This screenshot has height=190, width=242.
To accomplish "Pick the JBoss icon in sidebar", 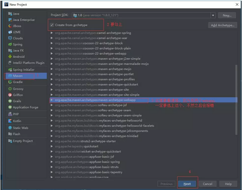I will pos(10,26).
